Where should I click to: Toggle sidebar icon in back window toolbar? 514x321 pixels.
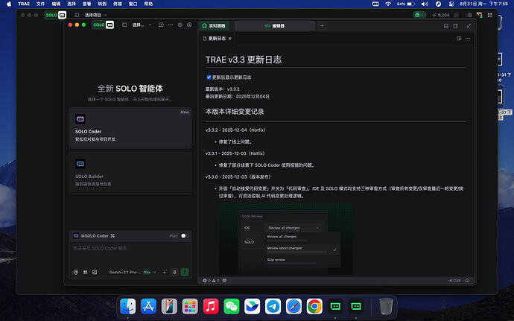[77, 15]
